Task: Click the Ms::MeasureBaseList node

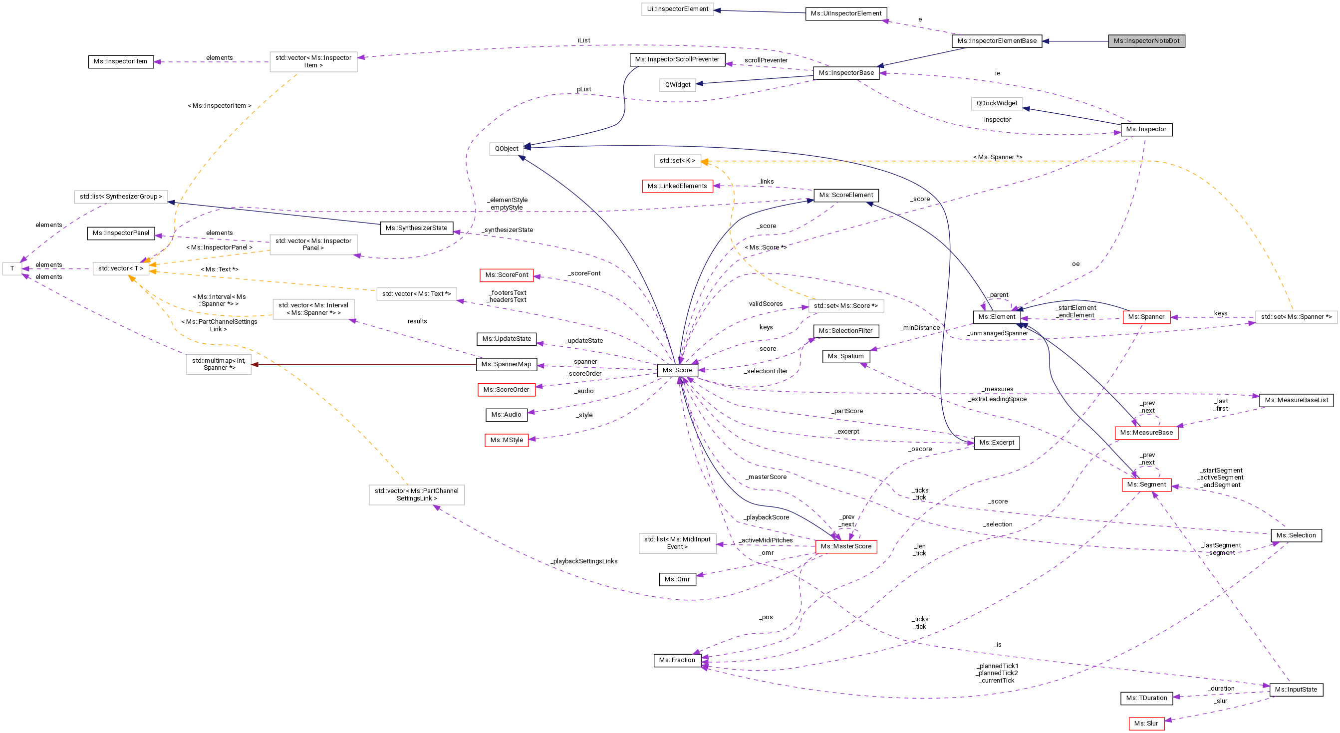Action: click(x=1296, y=401)
